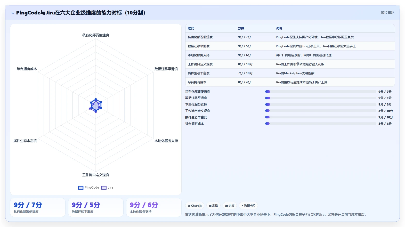Open the 本地化服务支持 data card

[154, 207]
